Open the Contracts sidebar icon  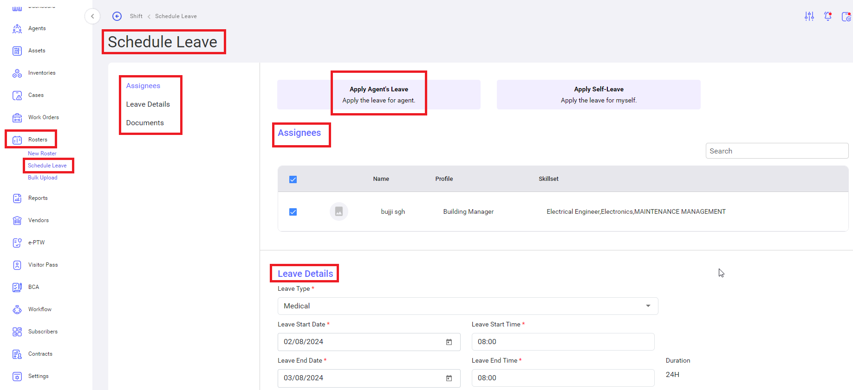pyautogui.click(x=17, y=354)
